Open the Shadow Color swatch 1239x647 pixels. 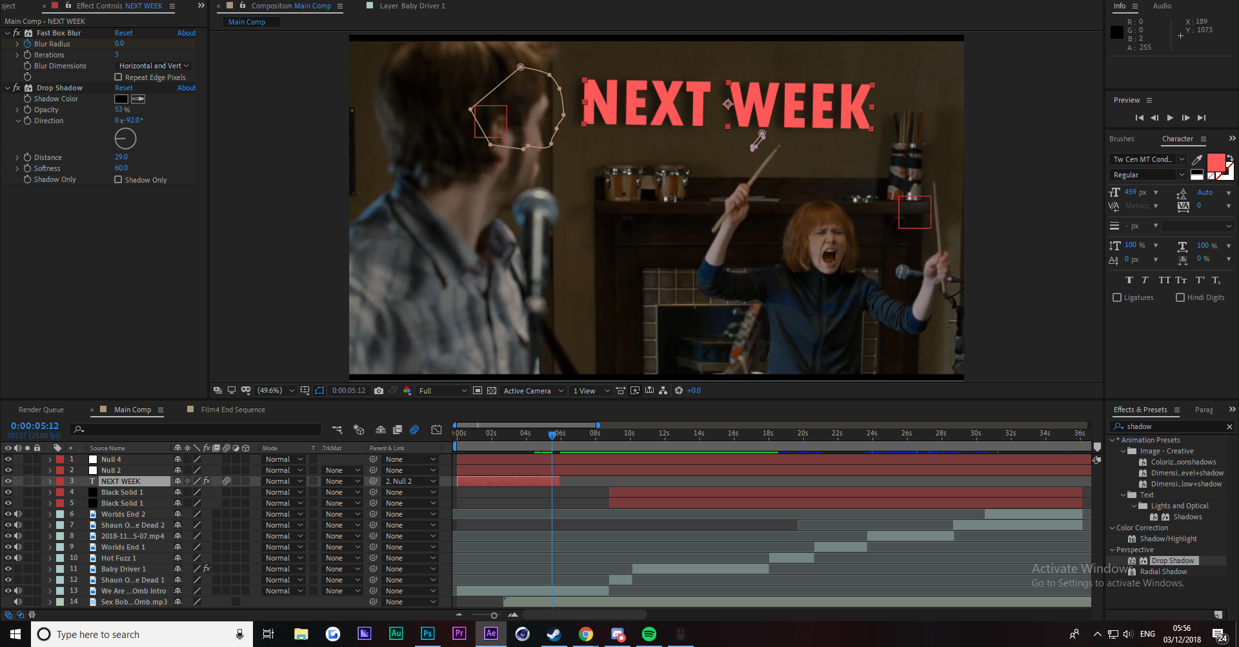(121, 98)
